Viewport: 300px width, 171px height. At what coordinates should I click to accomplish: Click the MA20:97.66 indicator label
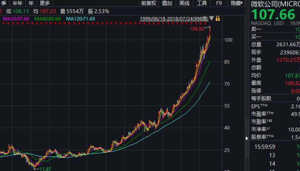click(x=16, y=19)
